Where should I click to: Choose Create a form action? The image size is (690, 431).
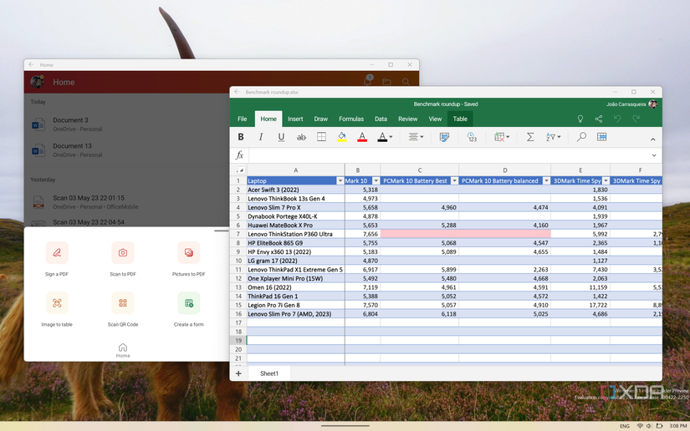tap(189, 310)
